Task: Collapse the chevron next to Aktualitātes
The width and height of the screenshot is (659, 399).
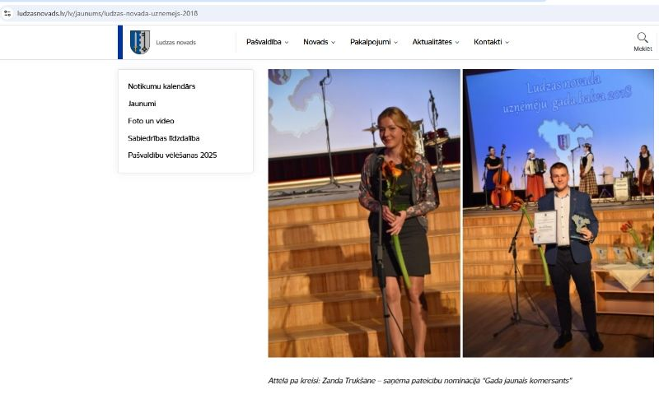Action: (457, 43)
